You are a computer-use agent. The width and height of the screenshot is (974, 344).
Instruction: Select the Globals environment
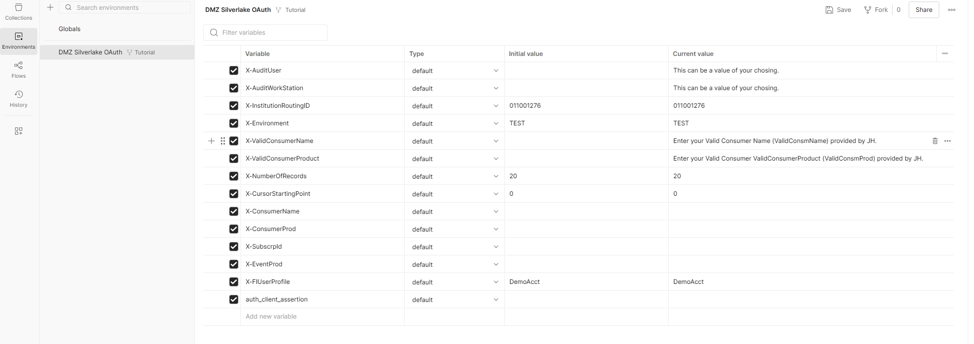[x=69, y=28]
